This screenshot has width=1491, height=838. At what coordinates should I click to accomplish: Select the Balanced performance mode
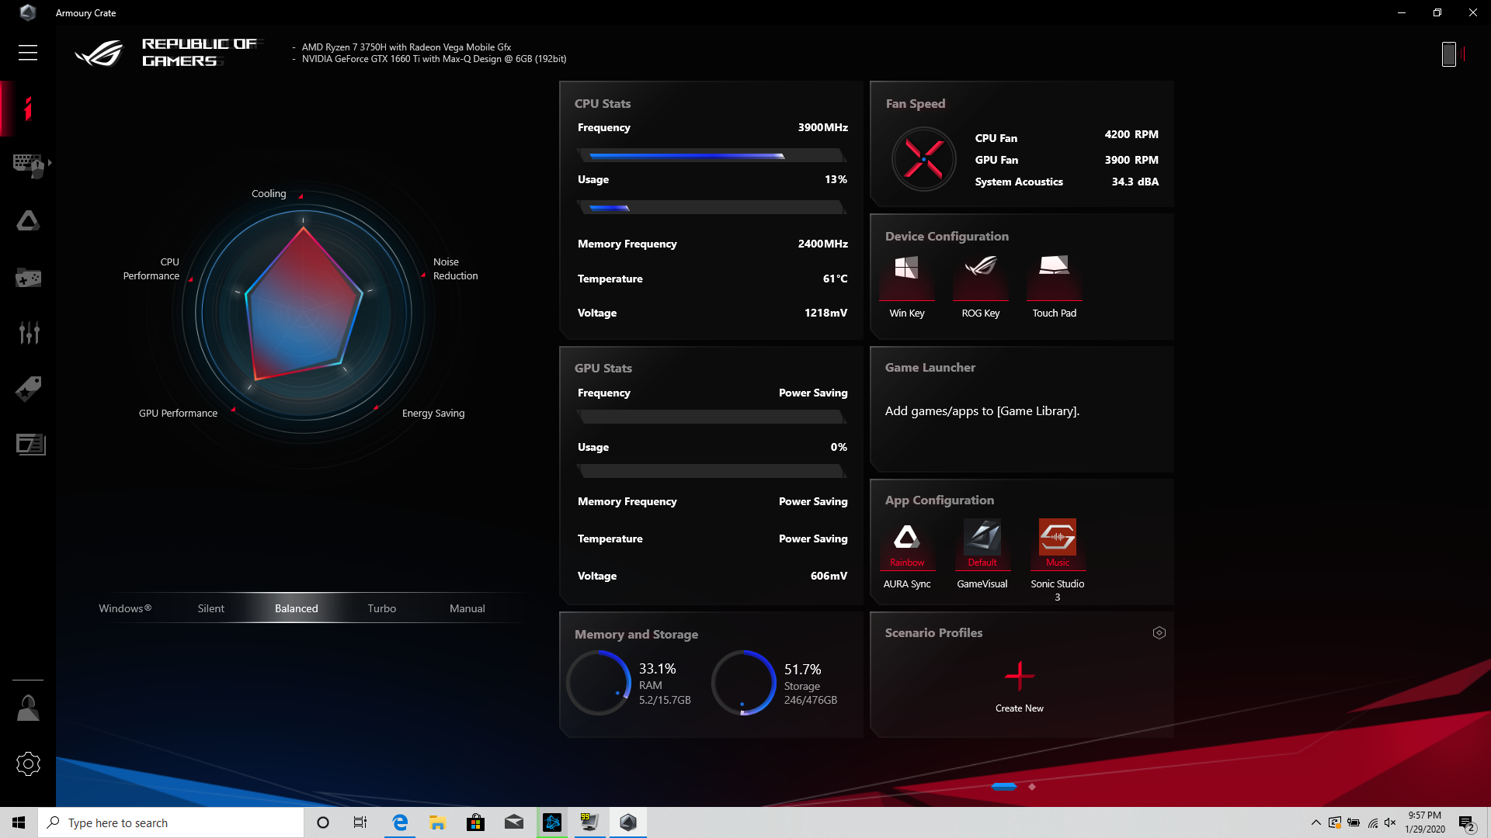pos(296,608)
